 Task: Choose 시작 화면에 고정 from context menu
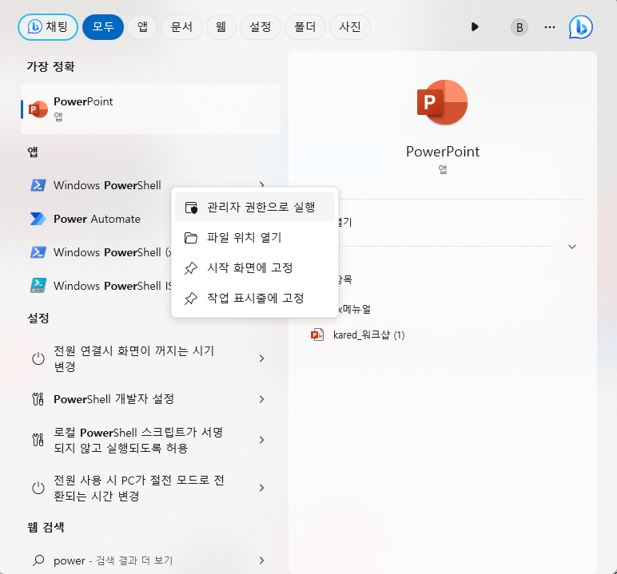[255, 267]
